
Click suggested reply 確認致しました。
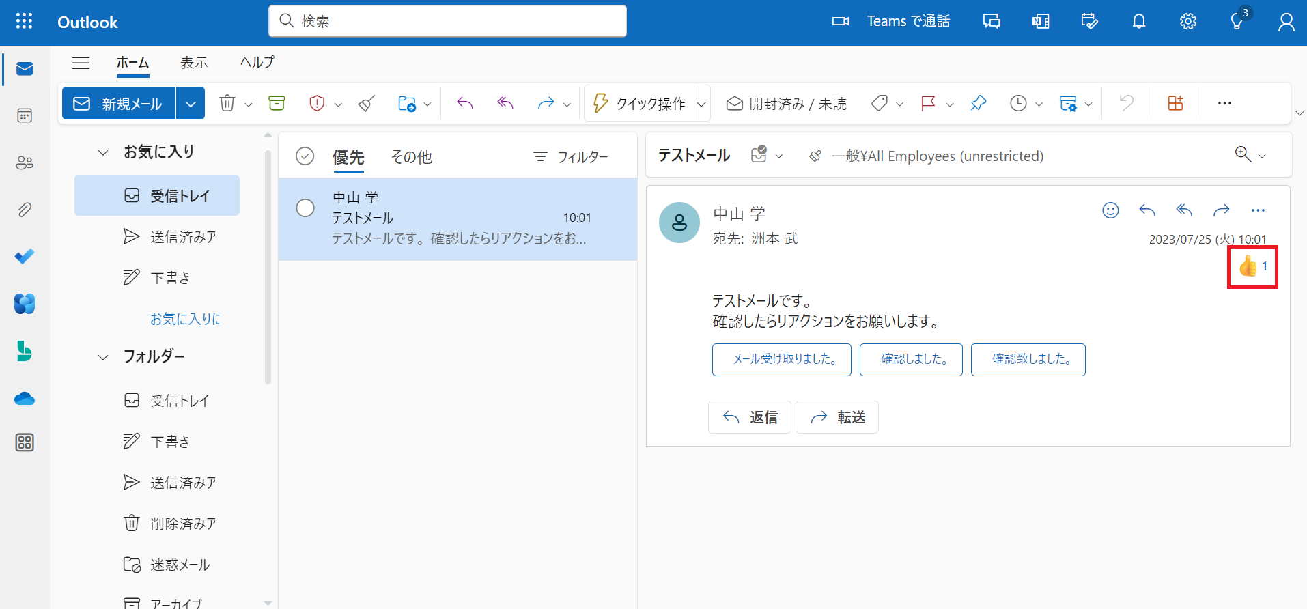(1028, 360)
